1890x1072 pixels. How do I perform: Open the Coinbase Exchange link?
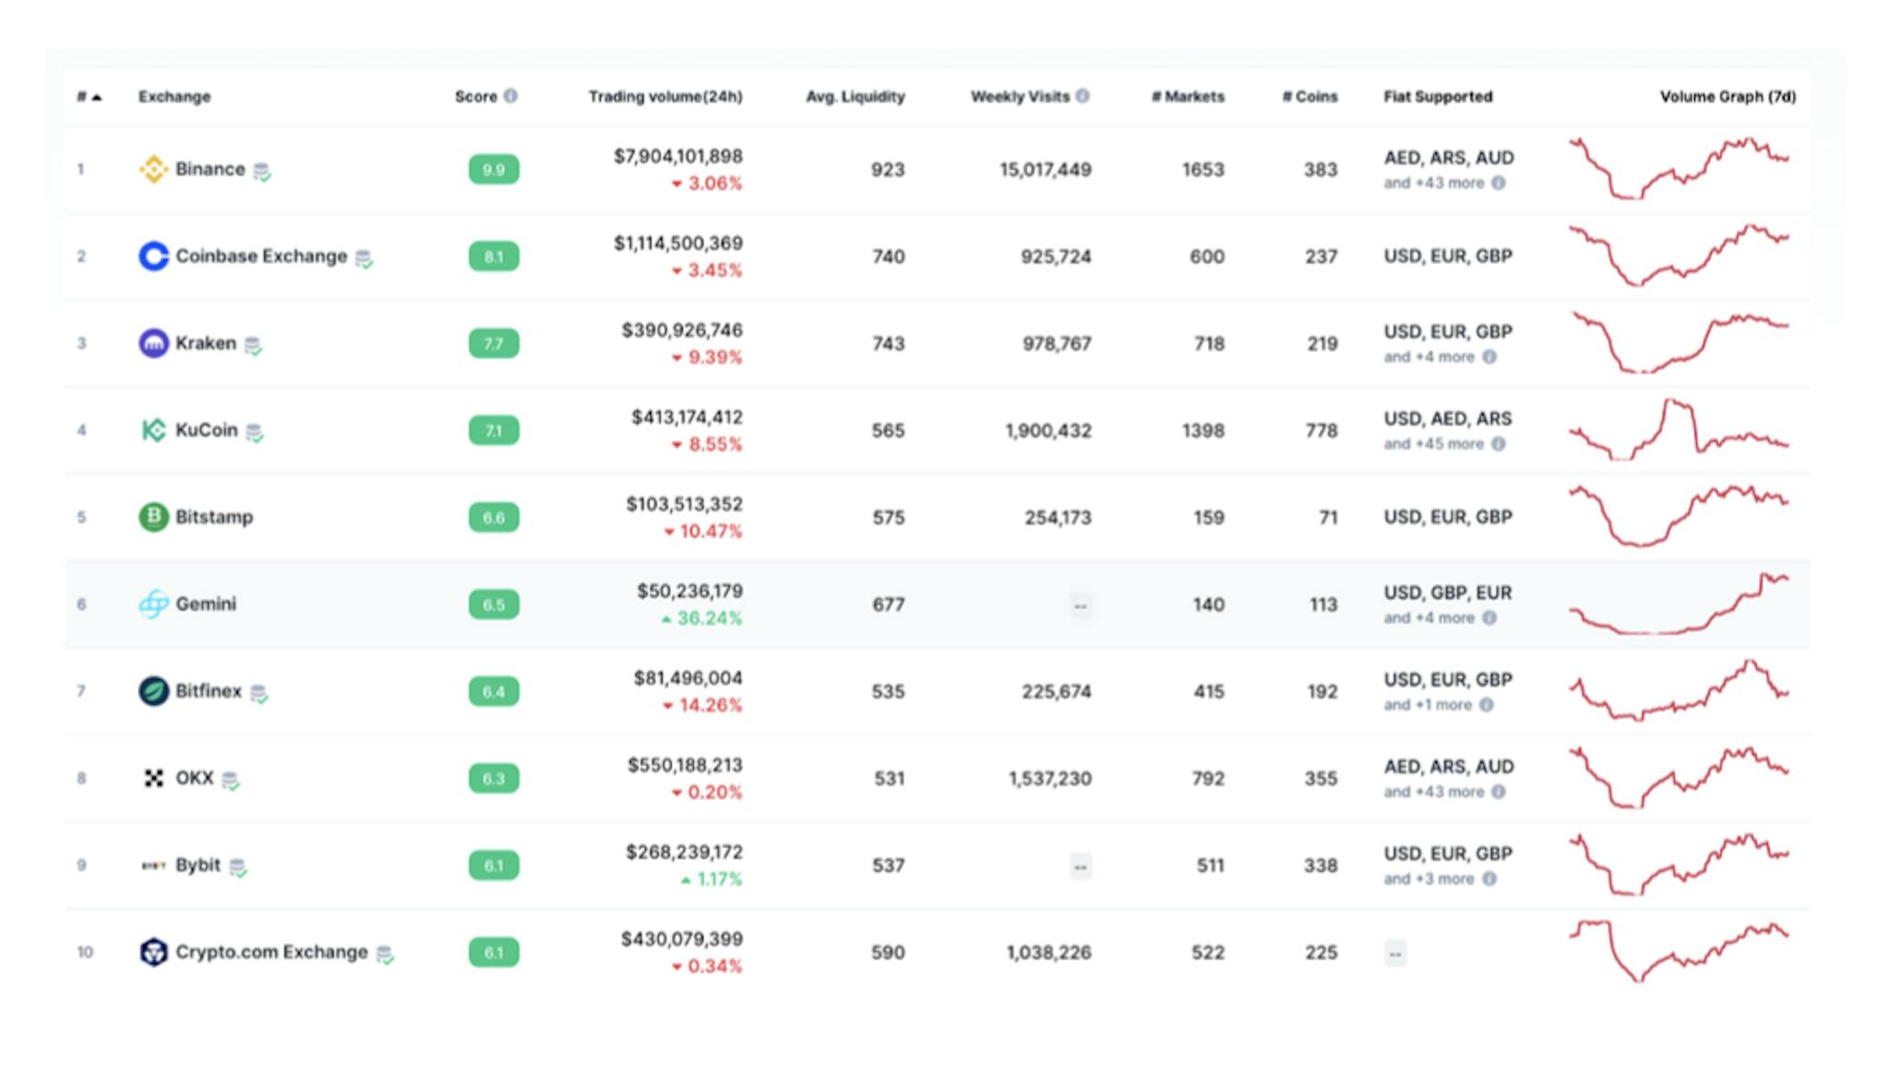pos(261,256)
